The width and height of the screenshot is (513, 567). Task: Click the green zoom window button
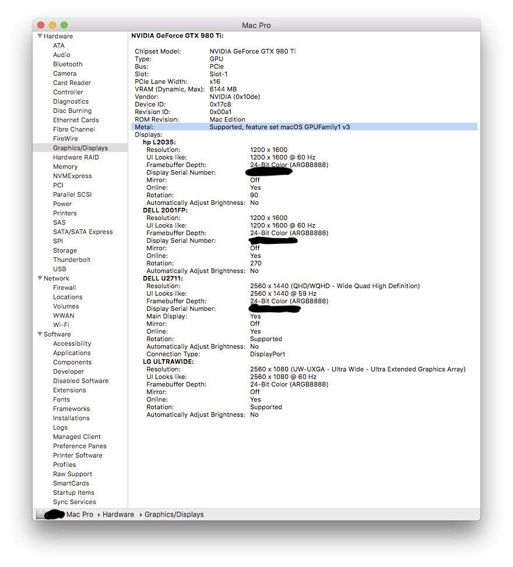(x=64, y=25)
